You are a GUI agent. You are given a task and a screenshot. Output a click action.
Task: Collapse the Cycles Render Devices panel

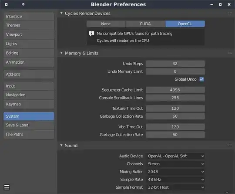pyautogui.click(x=61, y=13)
